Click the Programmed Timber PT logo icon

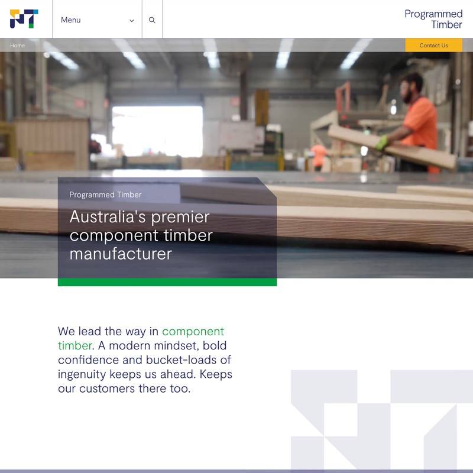[x=24, y=19]
